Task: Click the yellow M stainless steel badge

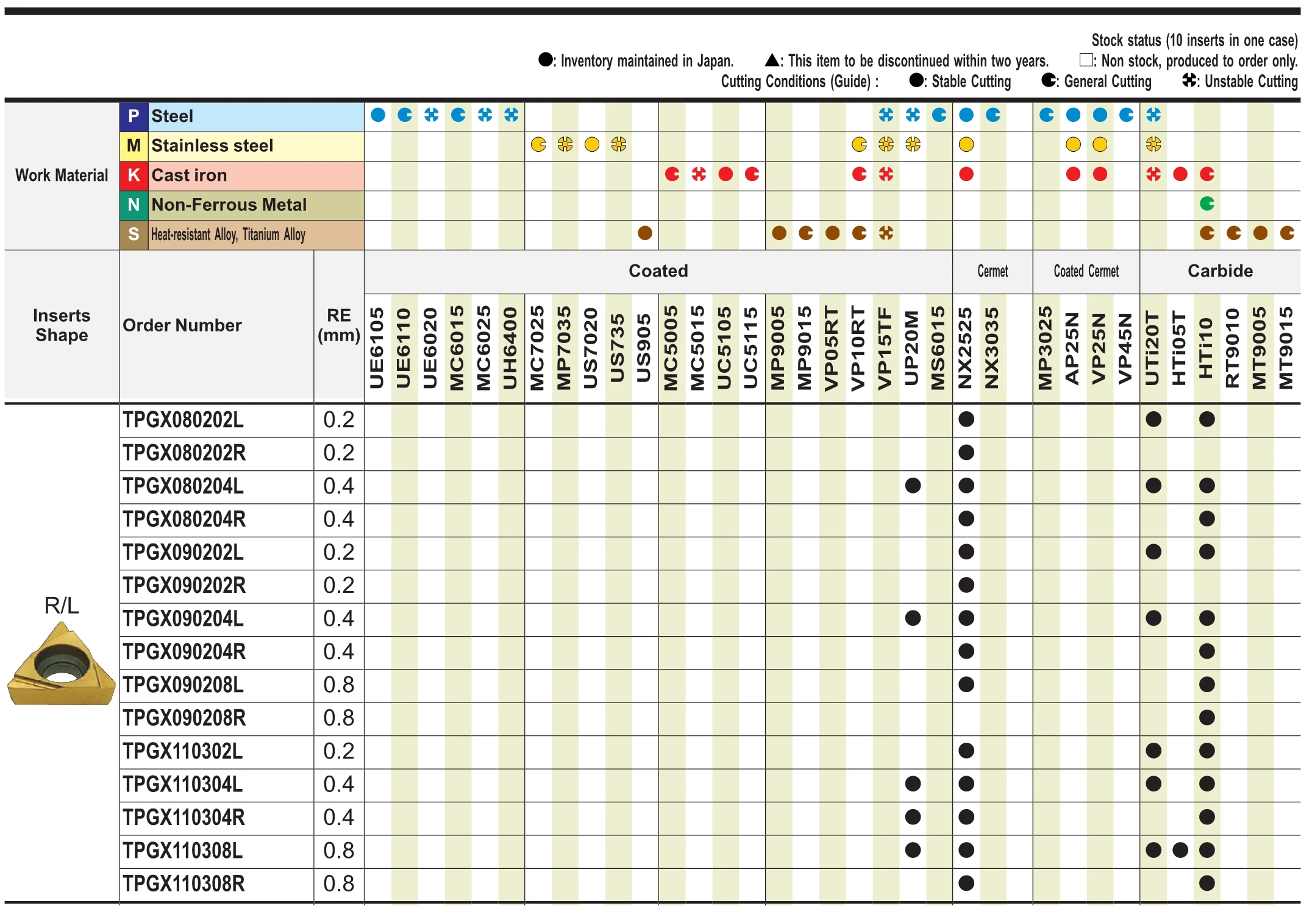Action: 134,146
